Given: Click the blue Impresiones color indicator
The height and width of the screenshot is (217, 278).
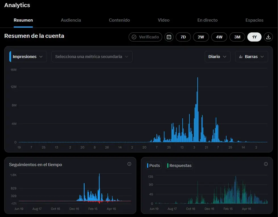Looking at the screenshot, I should click(10, 57).
